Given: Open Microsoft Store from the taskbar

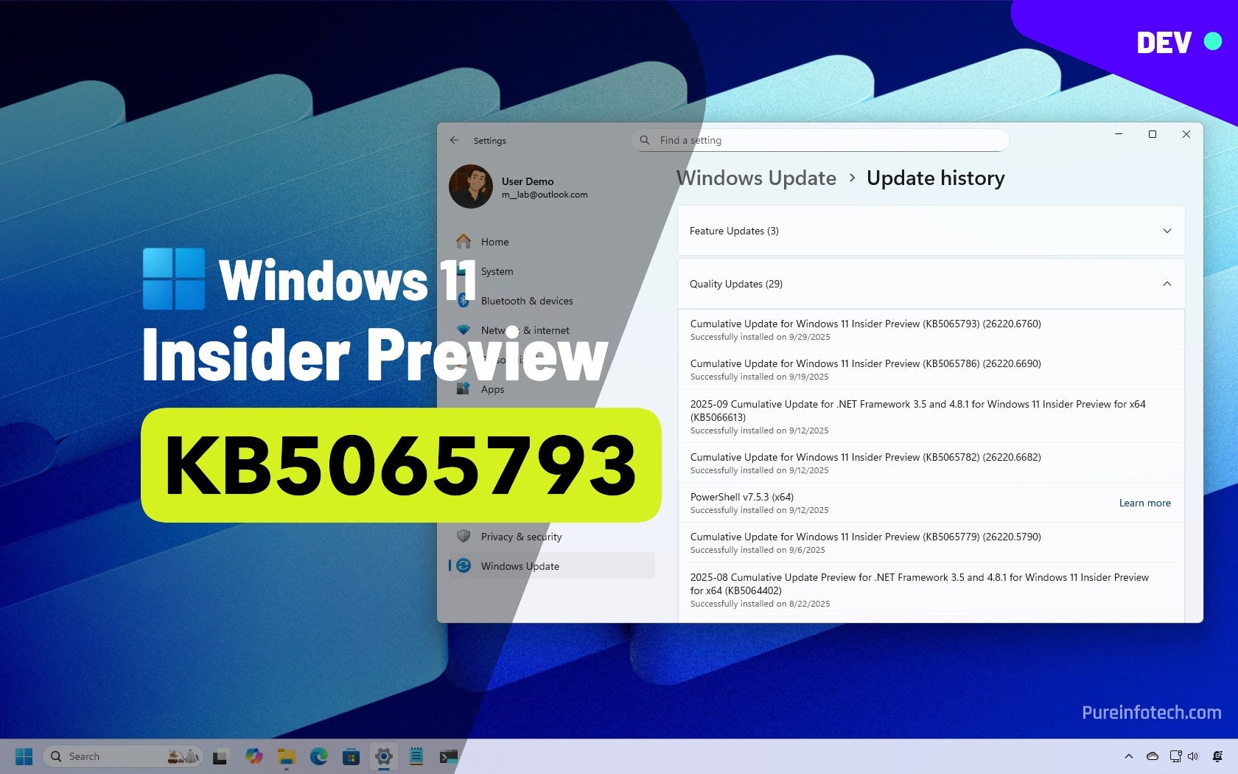Looking at the screenshot, I should (x=352, y=756).
